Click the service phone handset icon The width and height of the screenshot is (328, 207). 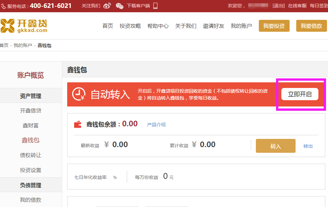3,6
